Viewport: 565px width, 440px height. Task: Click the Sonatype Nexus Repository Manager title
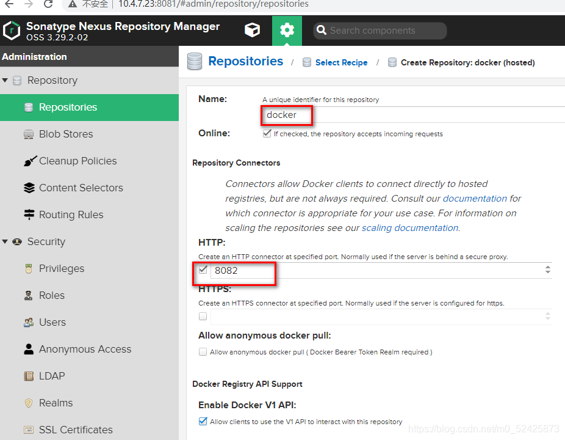tap(123, 26)
